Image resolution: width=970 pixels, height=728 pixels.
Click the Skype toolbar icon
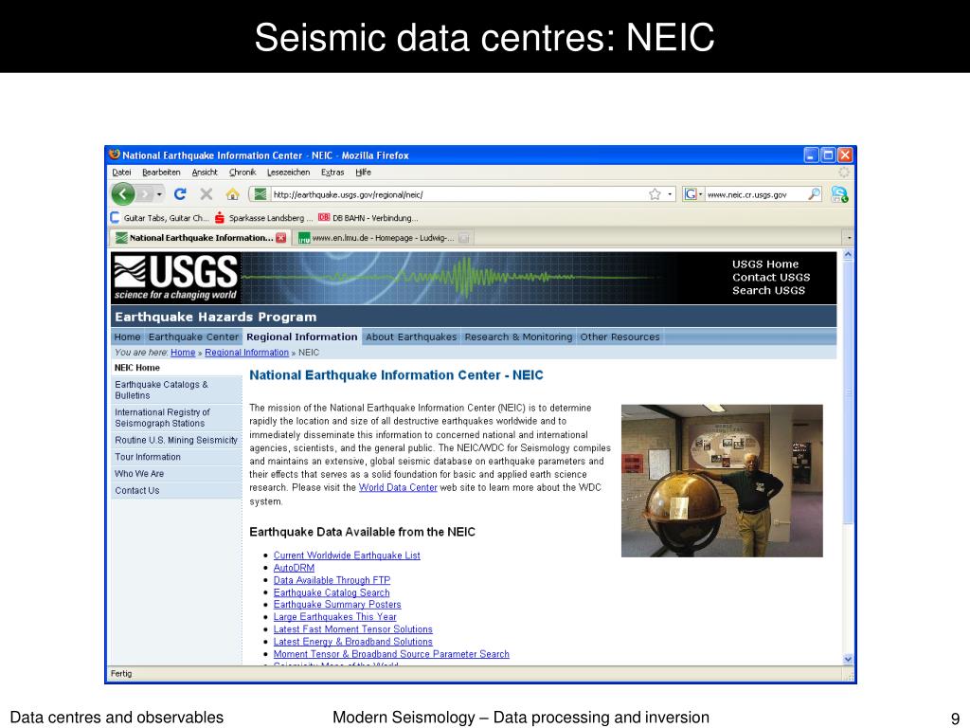click(839, 194)
